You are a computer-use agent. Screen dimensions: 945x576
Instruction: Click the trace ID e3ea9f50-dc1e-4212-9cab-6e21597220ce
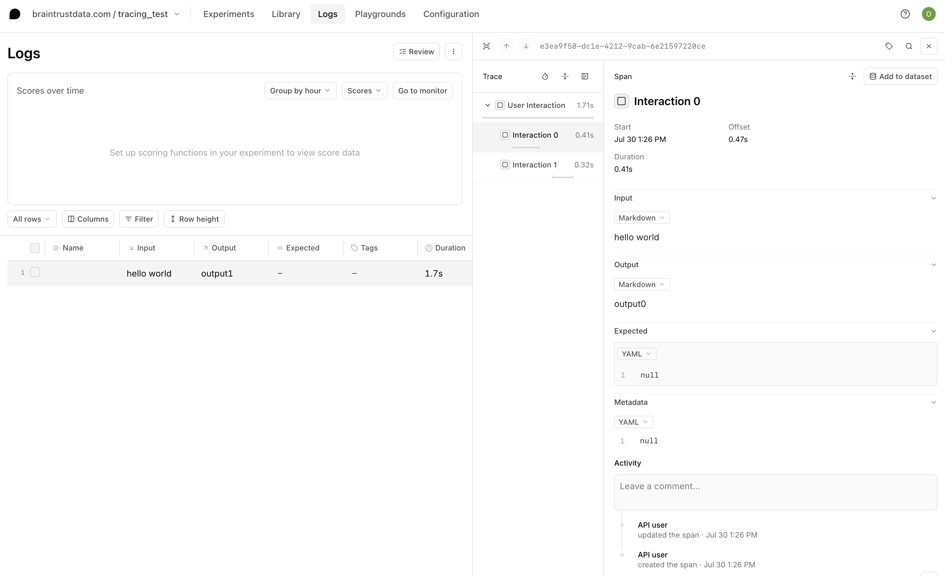[622, 46]
